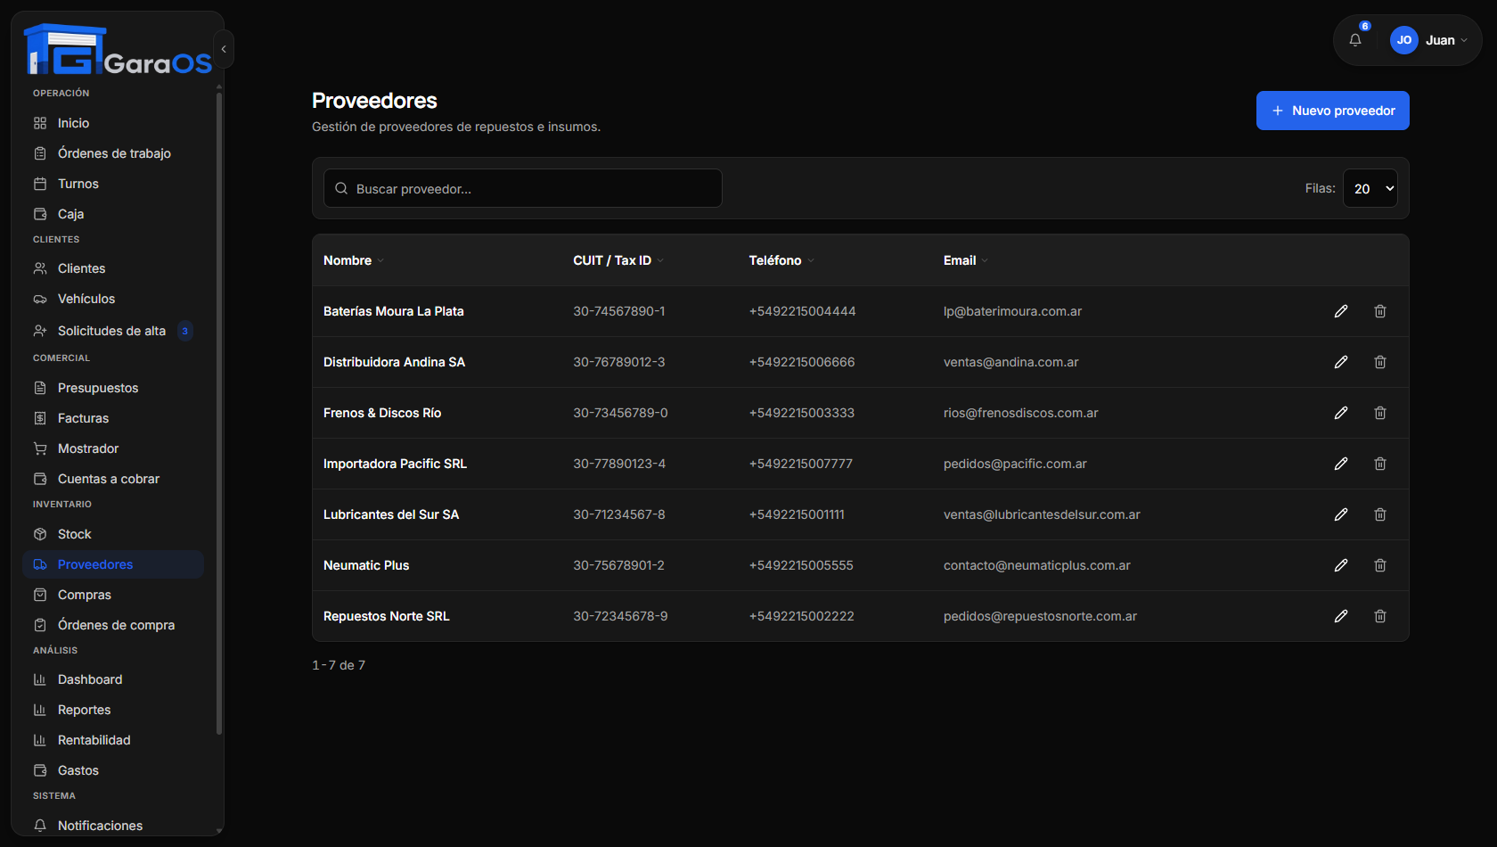Click trash icon for Distribuidora Andina SA

pyautogui.click(x=1380, y=362)
